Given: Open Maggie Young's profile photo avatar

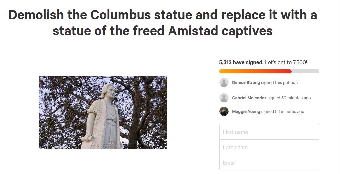Looking at the screenshot, I should click(224, 111).
